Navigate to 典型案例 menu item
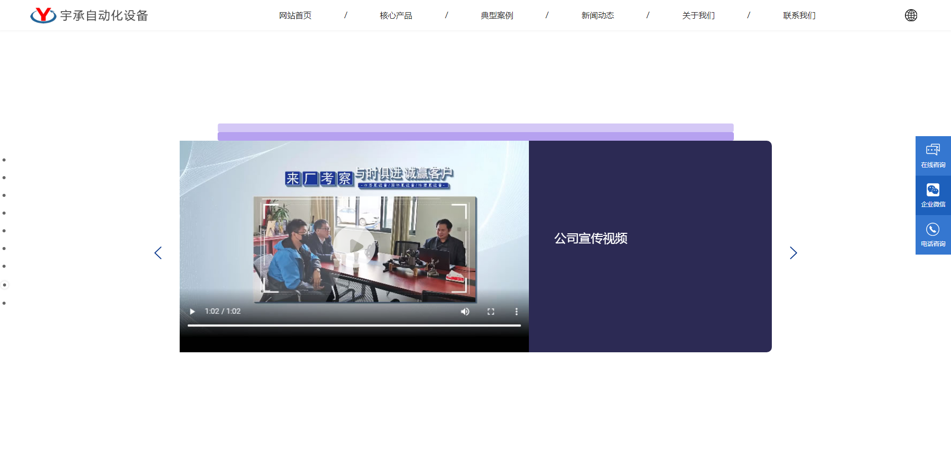This screenshot has height=453, width=951. click(x=497, y=16)
